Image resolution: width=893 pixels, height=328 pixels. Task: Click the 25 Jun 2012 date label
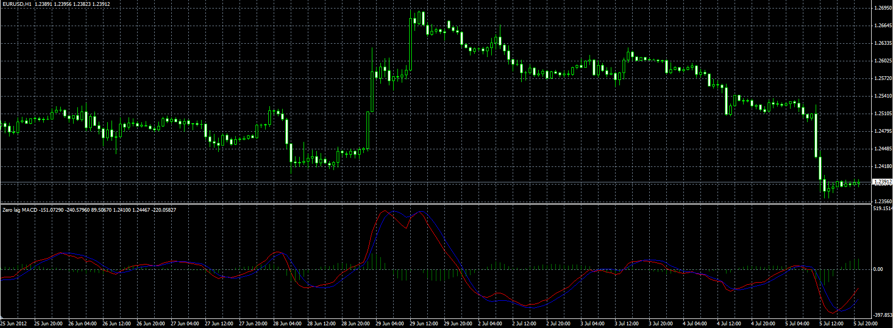(x=13, y=324)
